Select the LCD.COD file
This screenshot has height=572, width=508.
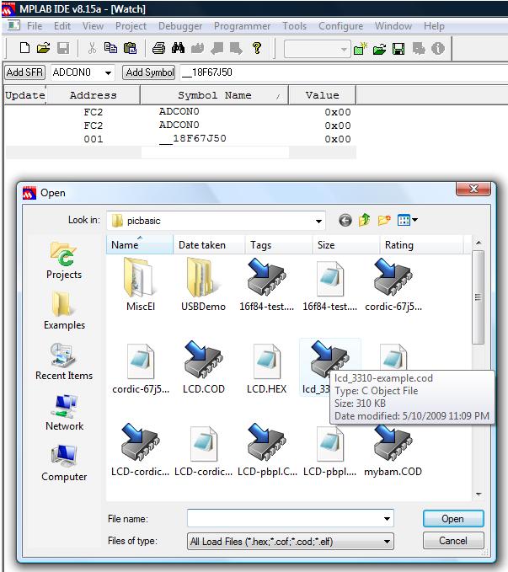point(204,367)
